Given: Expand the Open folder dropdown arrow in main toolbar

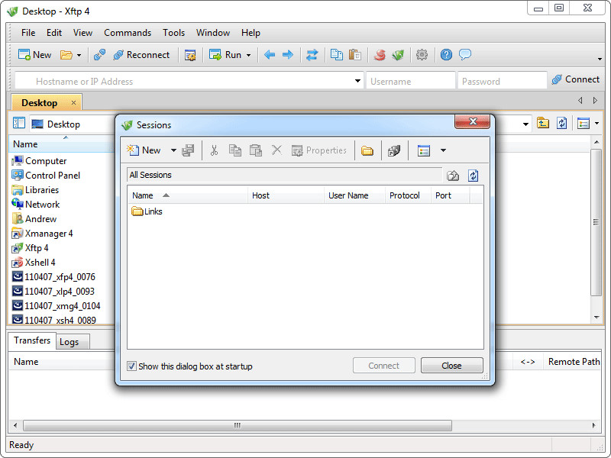Looking at the screenshot, I should pyautogui.click(x=79, y=55).
